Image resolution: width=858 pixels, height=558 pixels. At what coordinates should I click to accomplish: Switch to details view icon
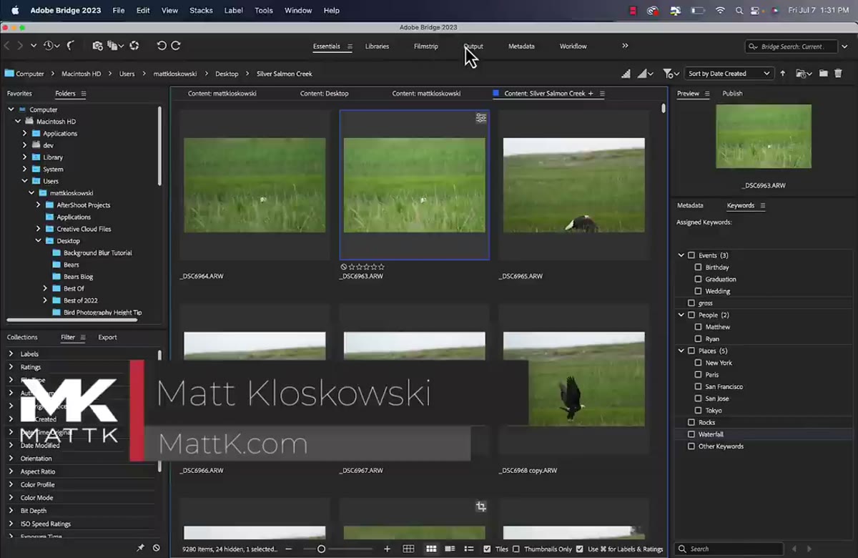pyautogui.click(x=450, y=549)
